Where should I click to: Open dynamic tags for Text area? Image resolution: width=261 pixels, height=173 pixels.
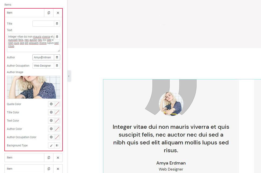pos(57,37)
